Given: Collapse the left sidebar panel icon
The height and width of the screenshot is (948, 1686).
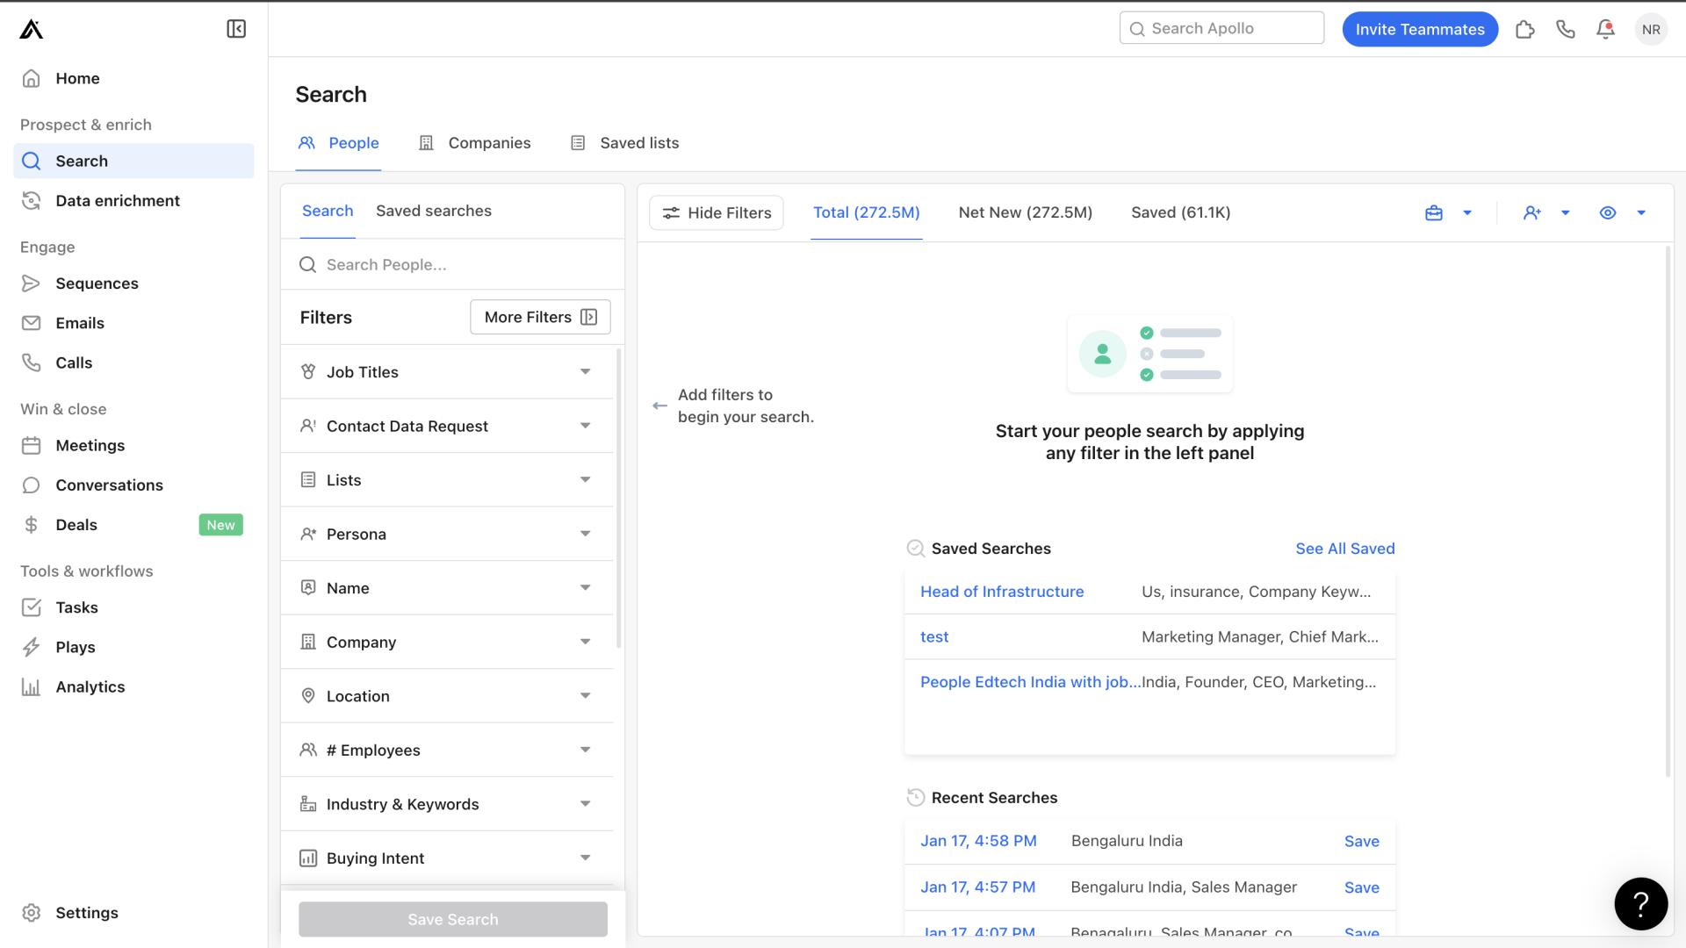Looking at the screenshot, I should coord(236,29).
